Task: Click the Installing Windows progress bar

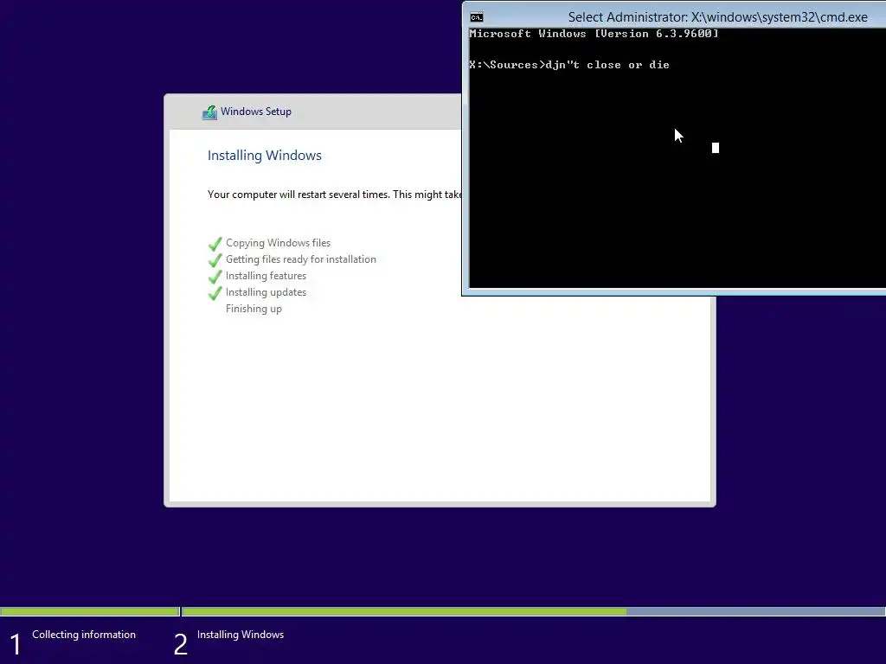Action: (x=533, y=611)
